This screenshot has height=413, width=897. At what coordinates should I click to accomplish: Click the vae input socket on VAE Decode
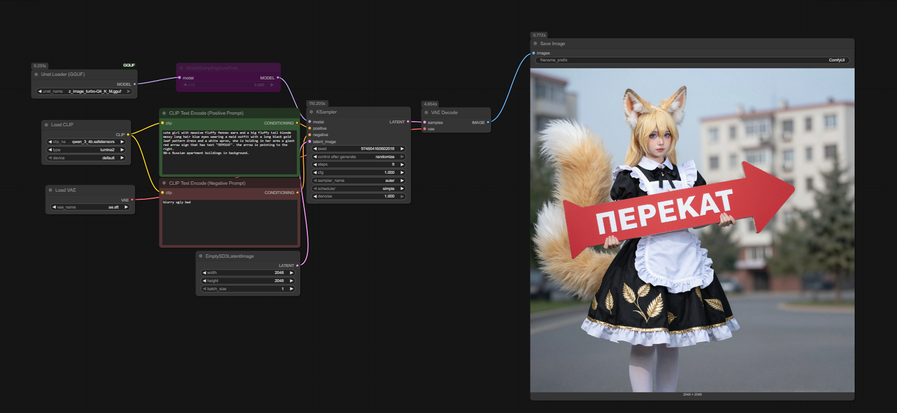click(424, 129)
